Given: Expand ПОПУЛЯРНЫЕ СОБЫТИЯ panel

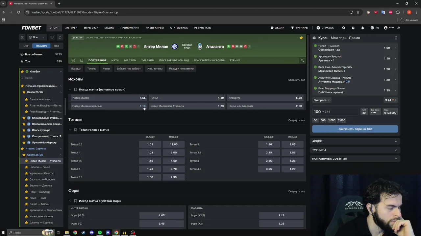Looking at the screenshot, I should click(x=355, y=159).
